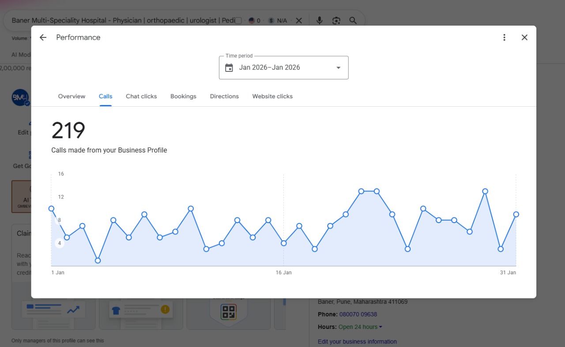Click the magnifying glass search icon

tap(353, 20)
